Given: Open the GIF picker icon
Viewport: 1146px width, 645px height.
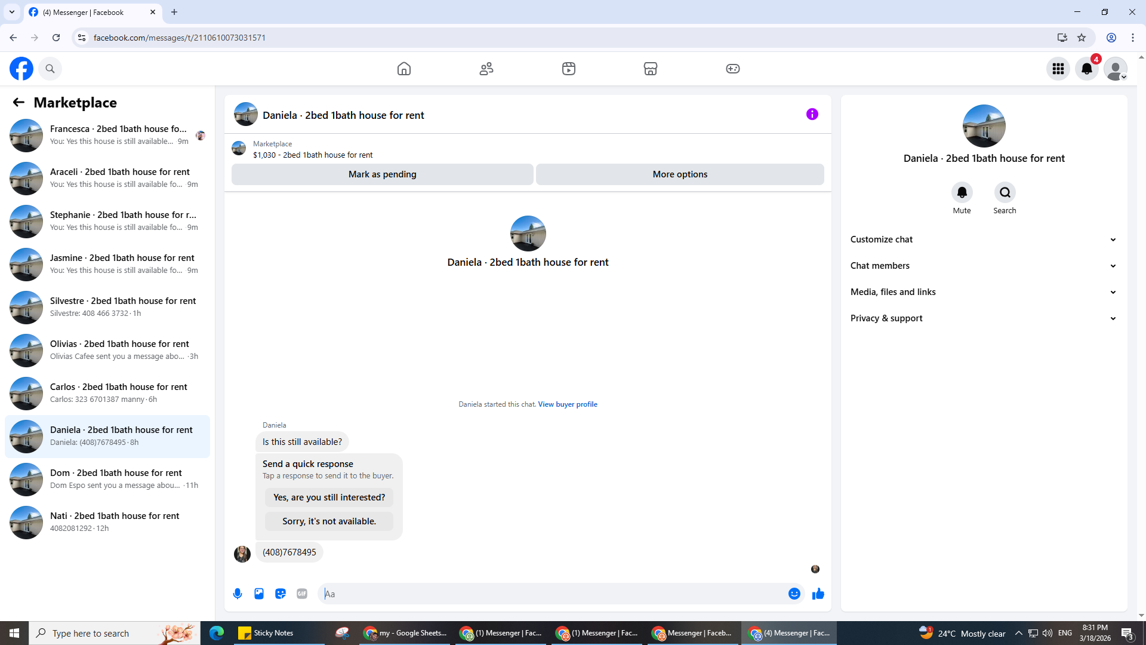Looking at the screenshot, I should point(302,594).
